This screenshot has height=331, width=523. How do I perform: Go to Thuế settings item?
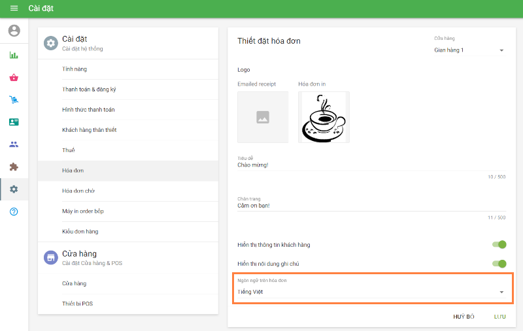click(69, 150)
